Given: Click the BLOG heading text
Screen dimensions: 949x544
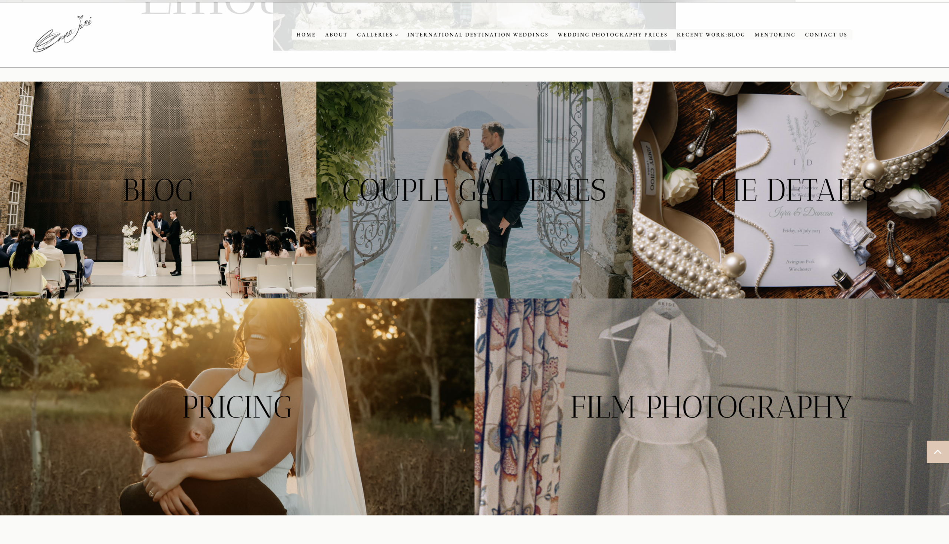Looking at the screenshot, I should pos(158,190).
